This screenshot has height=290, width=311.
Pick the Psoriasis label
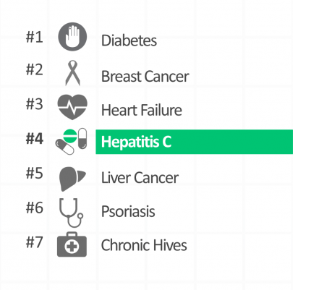tap(128, 211)
